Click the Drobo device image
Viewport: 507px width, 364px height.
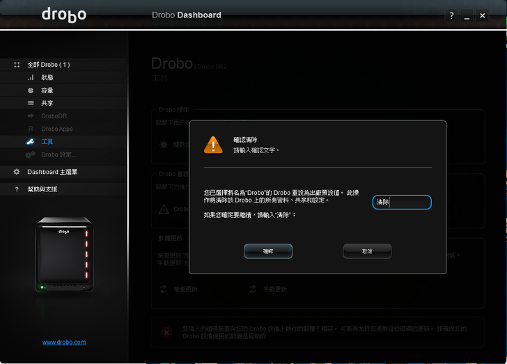(x=64, y=255)
